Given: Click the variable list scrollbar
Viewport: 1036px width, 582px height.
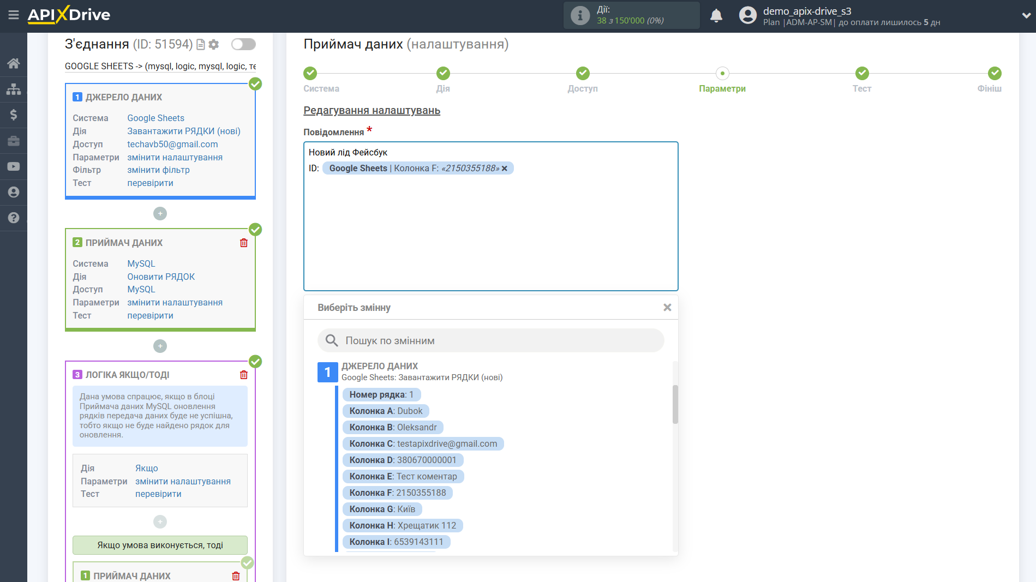Looking at the screenshot, I should coord(675,404).
